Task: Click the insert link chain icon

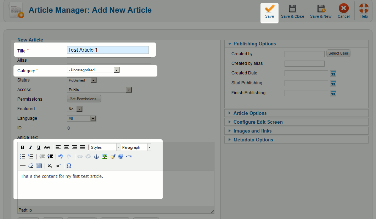Action: [x=80, y=157]
